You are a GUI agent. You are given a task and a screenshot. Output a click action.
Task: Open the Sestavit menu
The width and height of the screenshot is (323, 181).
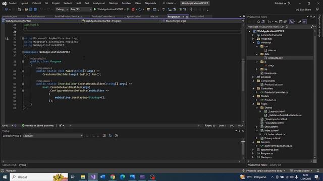(x=67, y=3)
